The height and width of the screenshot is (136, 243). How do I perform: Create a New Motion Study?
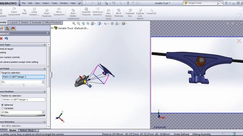(x=109, y=14)
